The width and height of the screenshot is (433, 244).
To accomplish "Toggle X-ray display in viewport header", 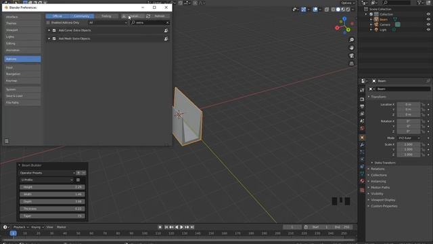I will point(327,9).
